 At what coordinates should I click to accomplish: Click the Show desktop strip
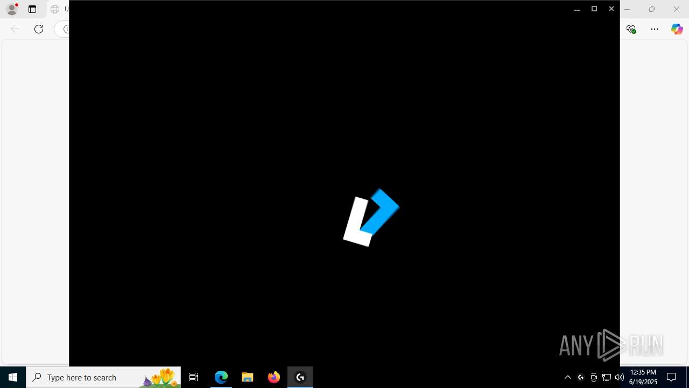tap(687, 377)
